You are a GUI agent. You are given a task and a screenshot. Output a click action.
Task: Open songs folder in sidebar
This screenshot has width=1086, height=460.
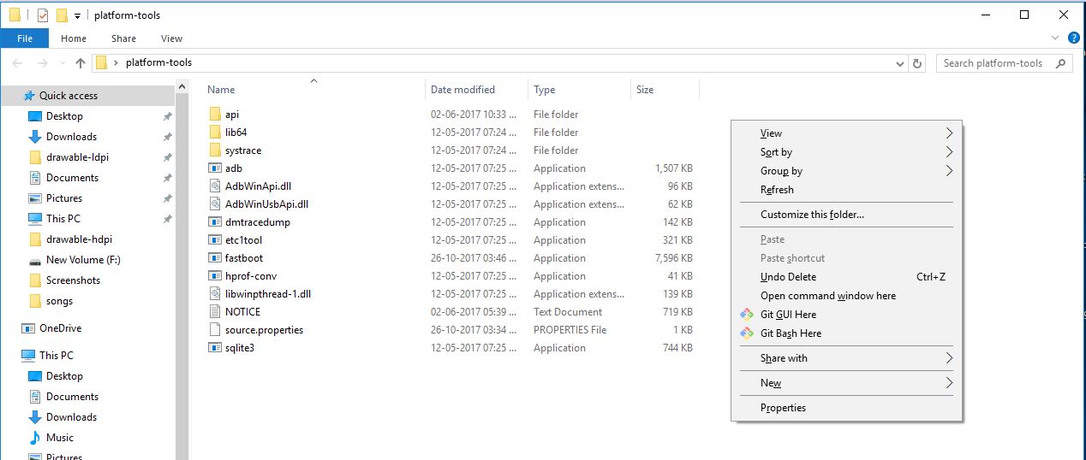59,301
